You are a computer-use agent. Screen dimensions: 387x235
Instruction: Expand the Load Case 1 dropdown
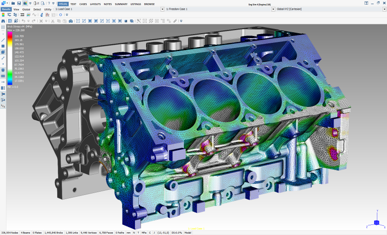(x=162, y=9)
